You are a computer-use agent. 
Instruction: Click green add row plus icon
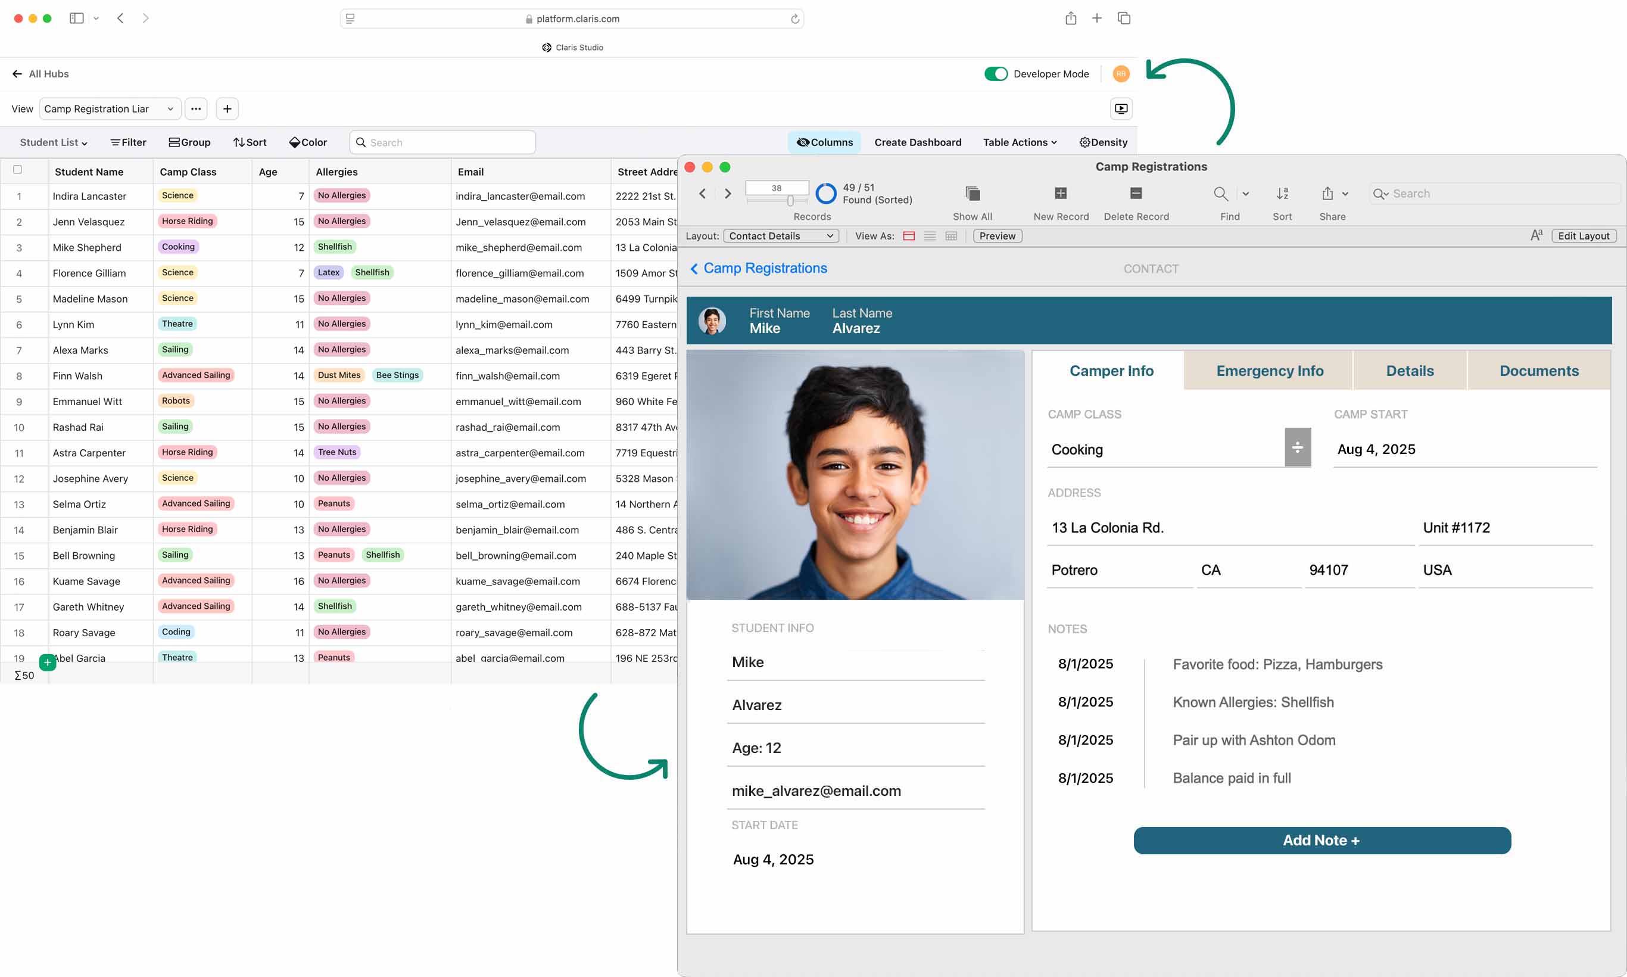(48, 662)
